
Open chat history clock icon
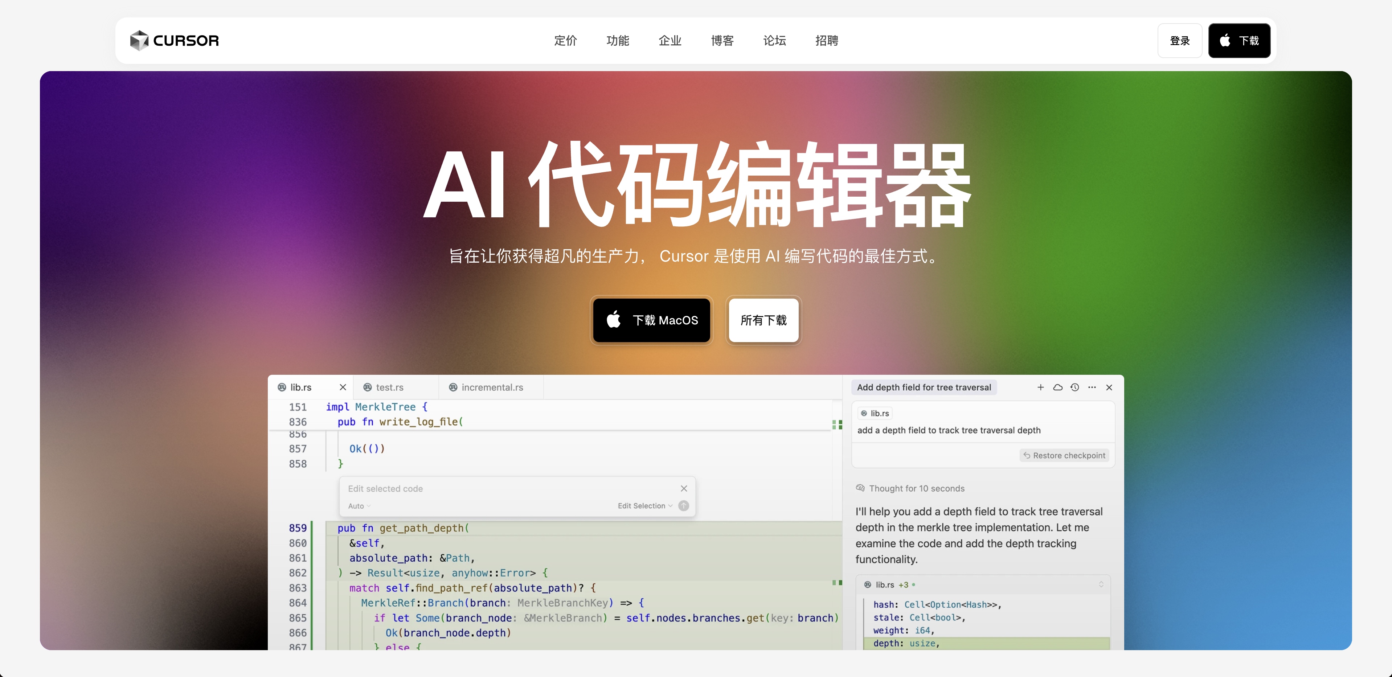[1075, 387]
